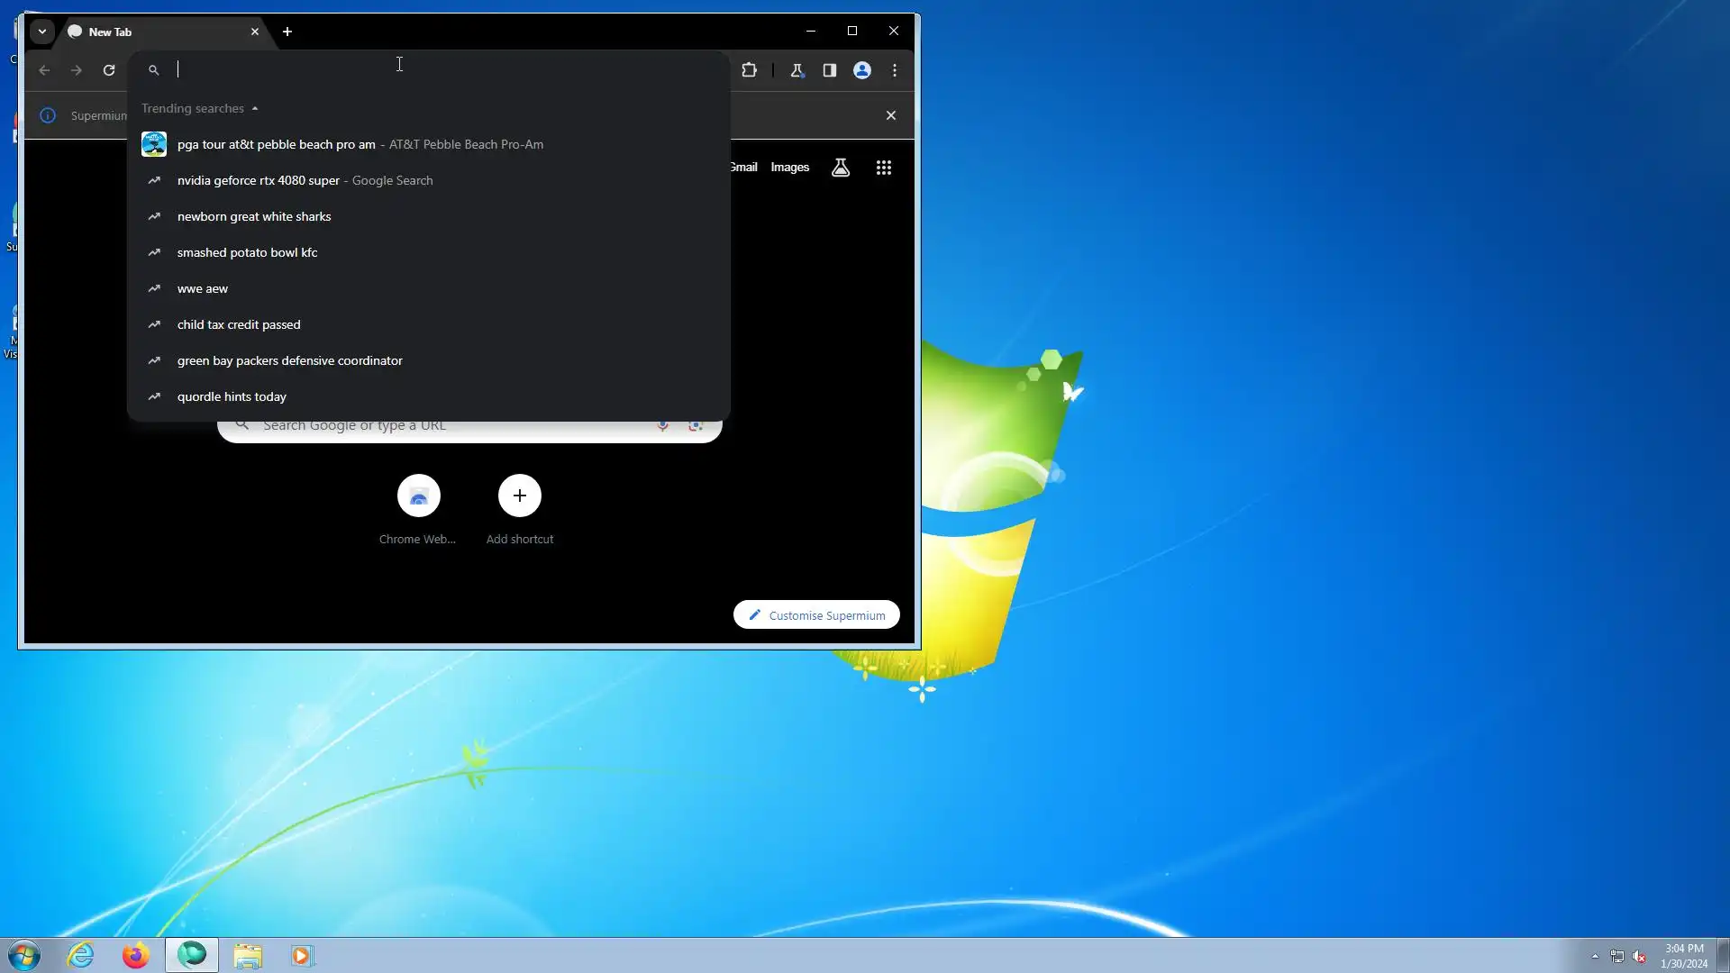
Task: Open Firefox from the taskbar
Action: pos(136,955)
